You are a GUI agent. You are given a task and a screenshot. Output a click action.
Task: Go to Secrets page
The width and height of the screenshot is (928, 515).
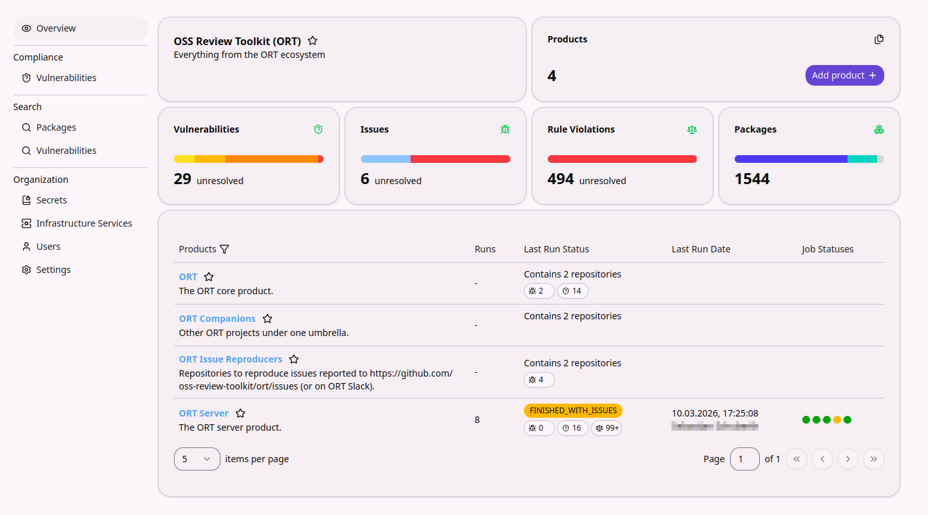pyautogui.click(x=81, y=200)
